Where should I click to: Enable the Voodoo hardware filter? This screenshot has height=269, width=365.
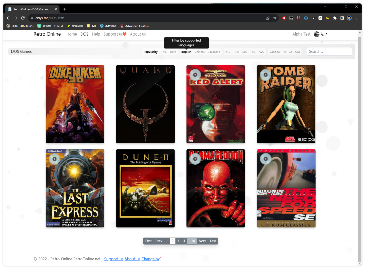click(x=274, y=52)
